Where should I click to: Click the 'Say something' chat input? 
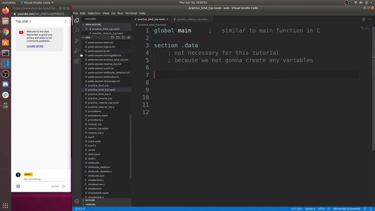click(x=45, y=179)
